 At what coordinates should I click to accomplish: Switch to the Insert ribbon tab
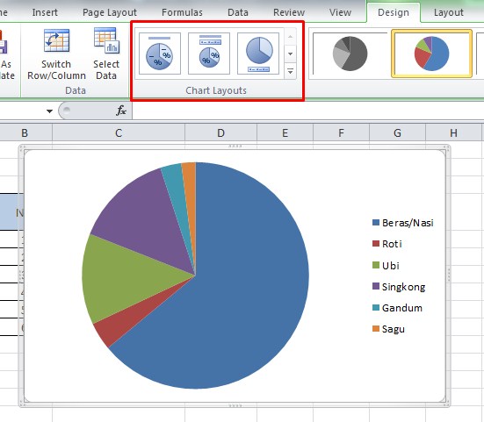point(45,12)
